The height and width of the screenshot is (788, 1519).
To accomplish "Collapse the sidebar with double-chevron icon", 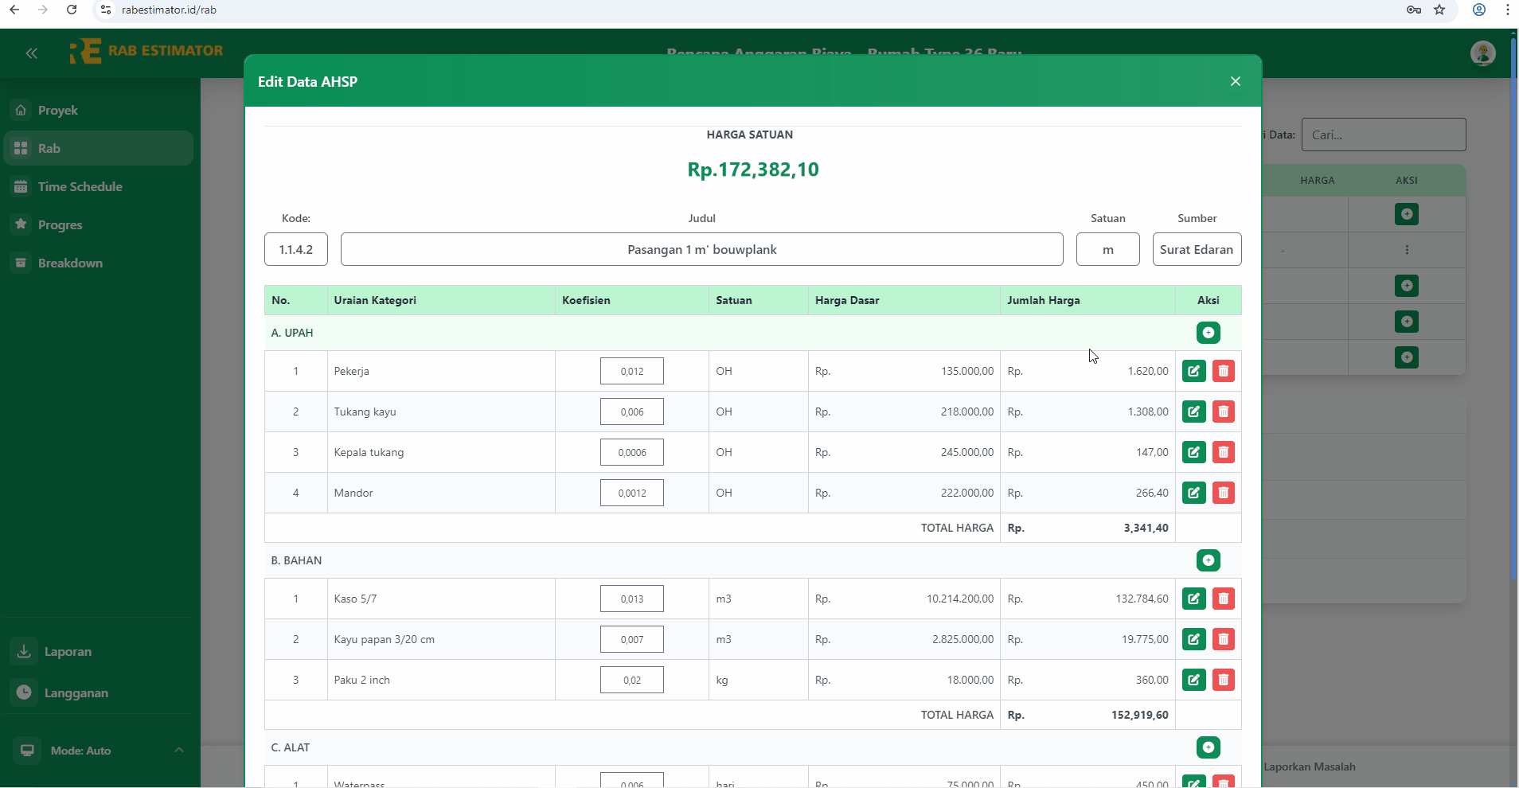I will (32, 53).
